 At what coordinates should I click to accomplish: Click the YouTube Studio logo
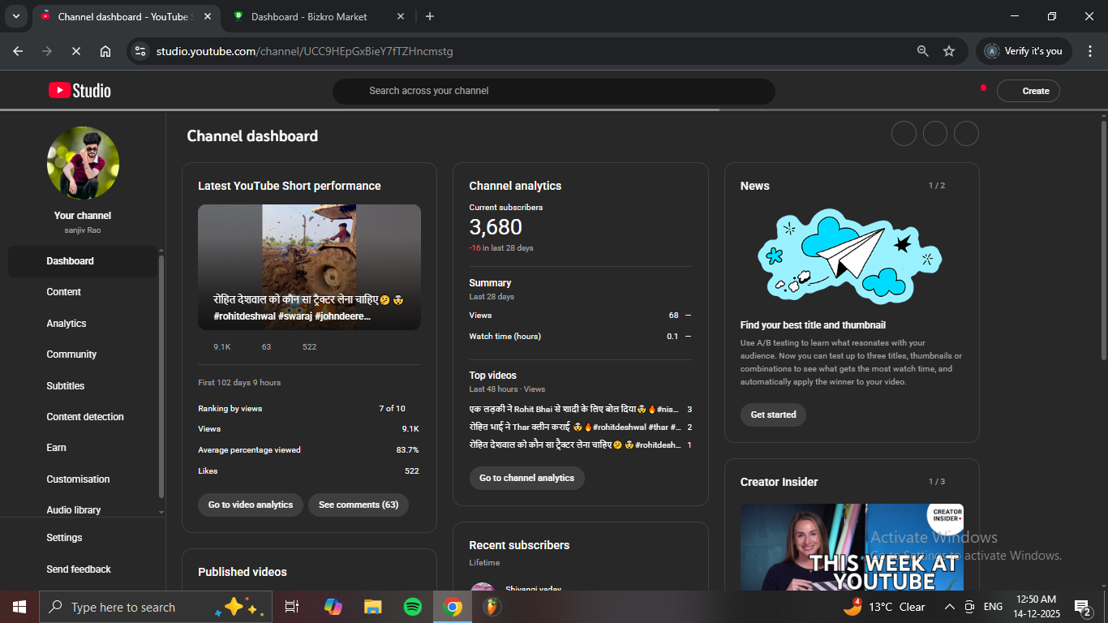(x=79, y=91)
